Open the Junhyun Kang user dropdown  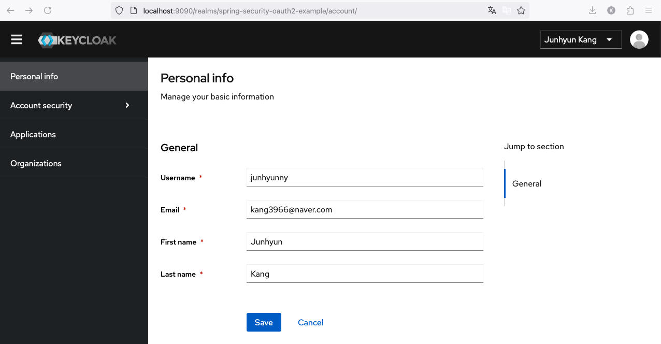coord(581,40)
